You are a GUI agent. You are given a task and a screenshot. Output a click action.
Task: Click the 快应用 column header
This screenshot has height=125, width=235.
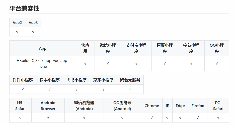click(85, 48)
